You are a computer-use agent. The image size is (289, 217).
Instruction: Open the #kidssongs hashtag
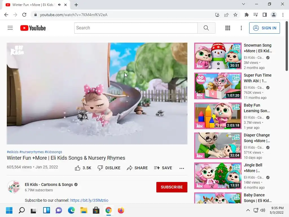click(53, 152)
